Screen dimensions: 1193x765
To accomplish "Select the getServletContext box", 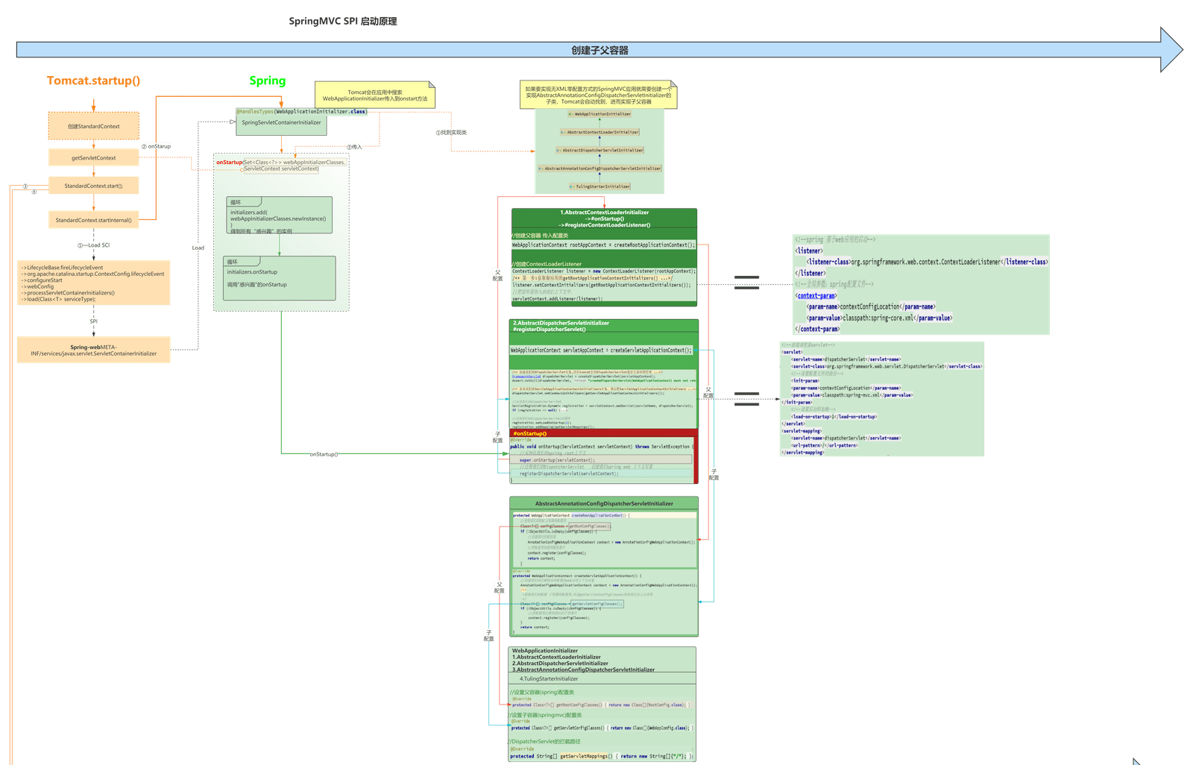I will click(94, 158).
